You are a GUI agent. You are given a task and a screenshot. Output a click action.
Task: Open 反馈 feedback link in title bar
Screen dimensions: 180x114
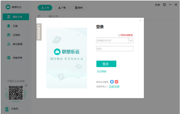157,5
